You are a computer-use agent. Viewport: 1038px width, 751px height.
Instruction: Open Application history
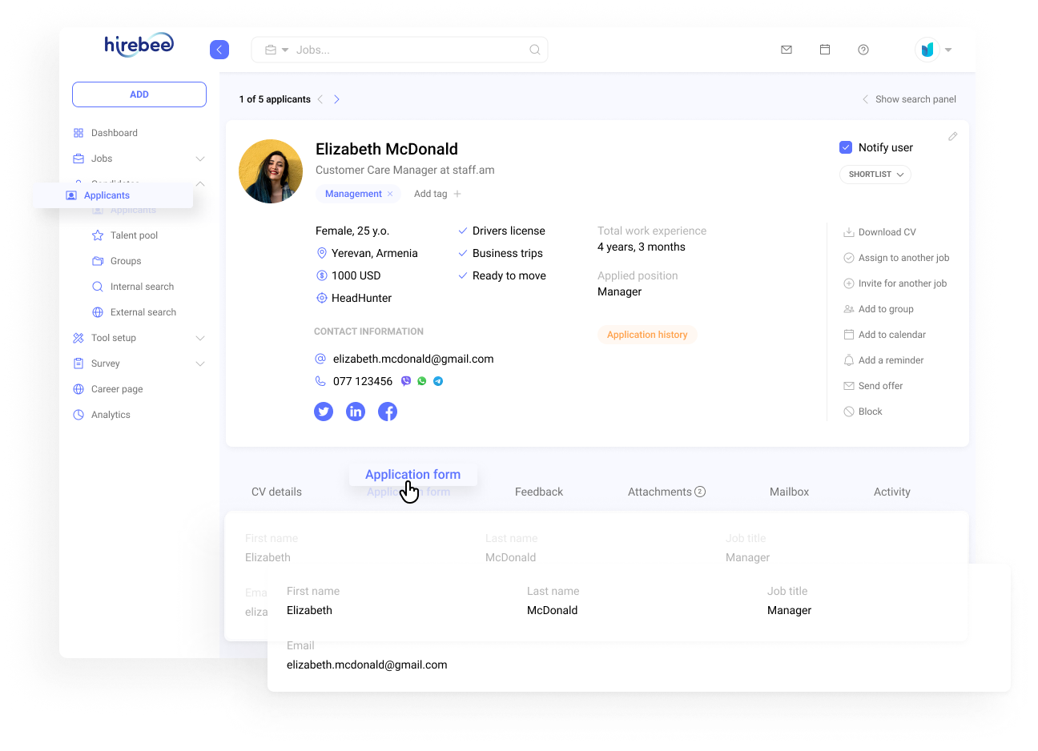click(x=647, y=335)
